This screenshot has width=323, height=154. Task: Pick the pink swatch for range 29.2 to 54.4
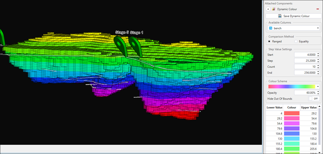[x=292, y=118]
